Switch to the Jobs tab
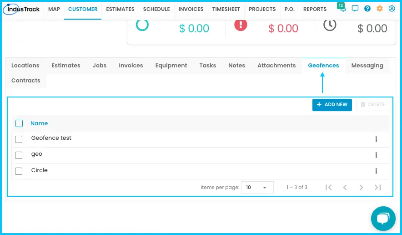 tap(100, 66)
